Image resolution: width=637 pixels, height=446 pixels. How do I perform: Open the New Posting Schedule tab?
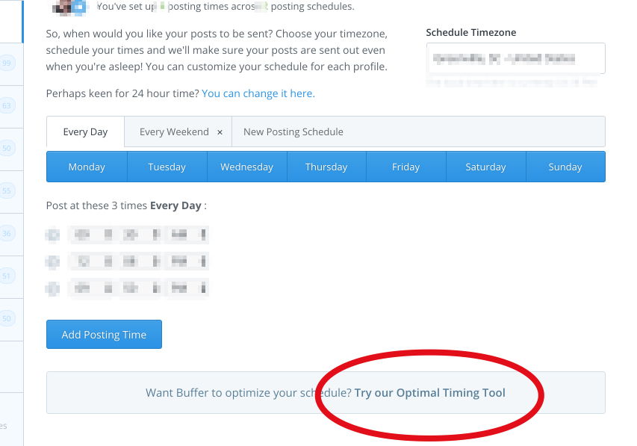pos(293,132)
